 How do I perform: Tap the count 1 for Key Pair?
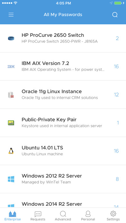pyautogui.click(x=118, y=123)
